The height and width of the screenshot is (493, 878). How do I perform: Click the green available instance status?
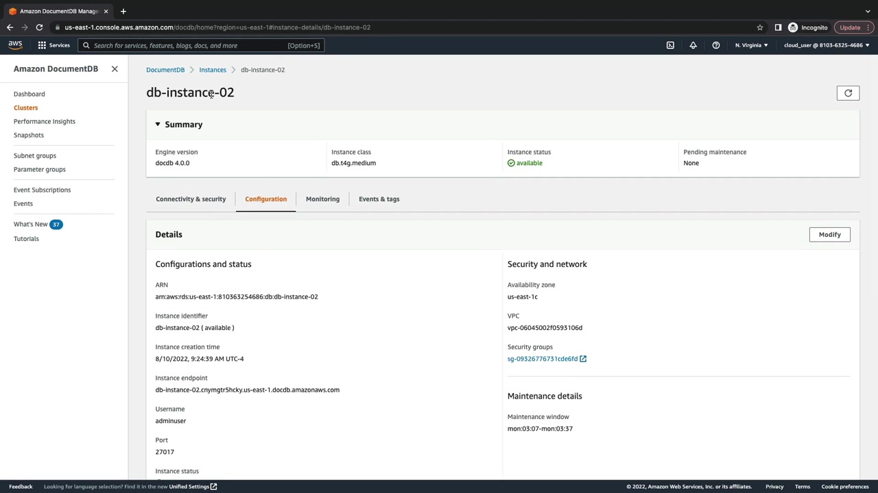tap(525, 163)
